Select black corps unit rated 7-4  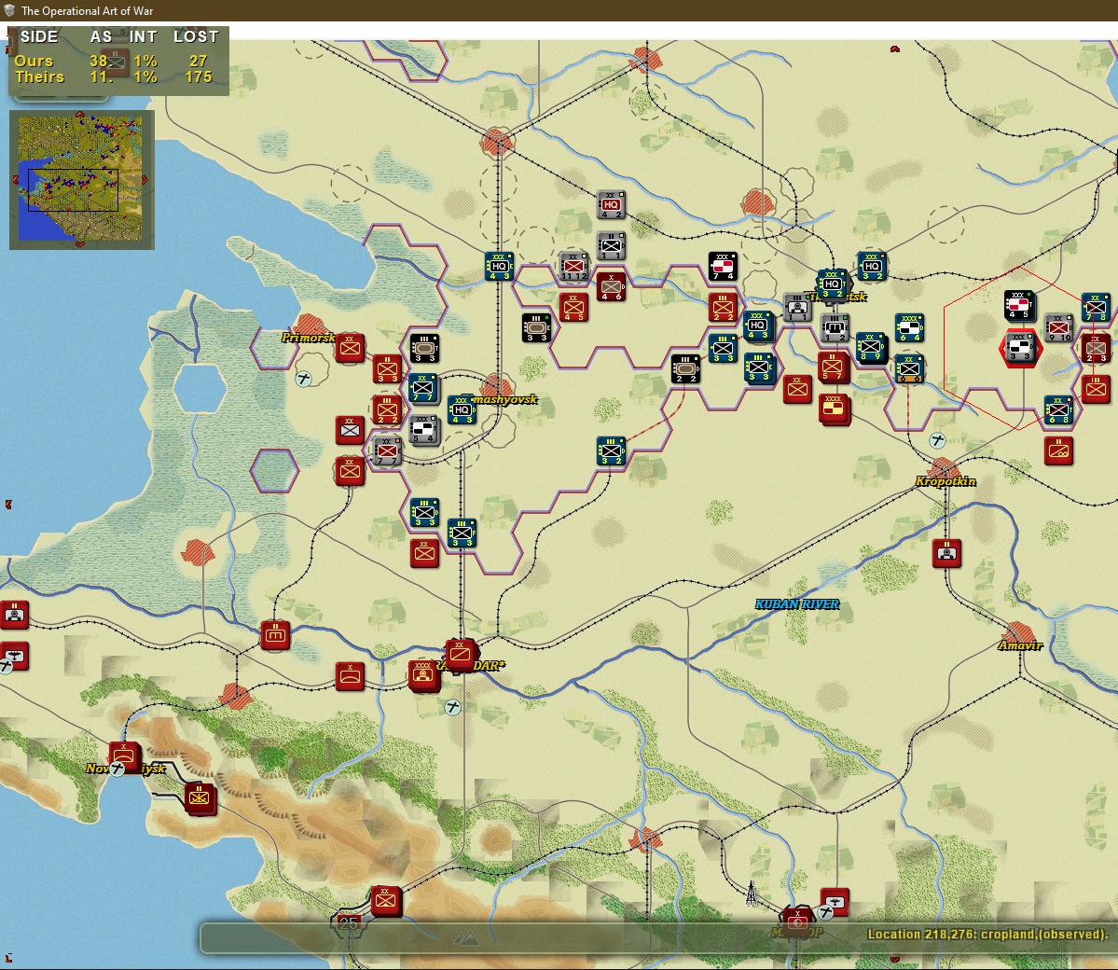[723, 266]
